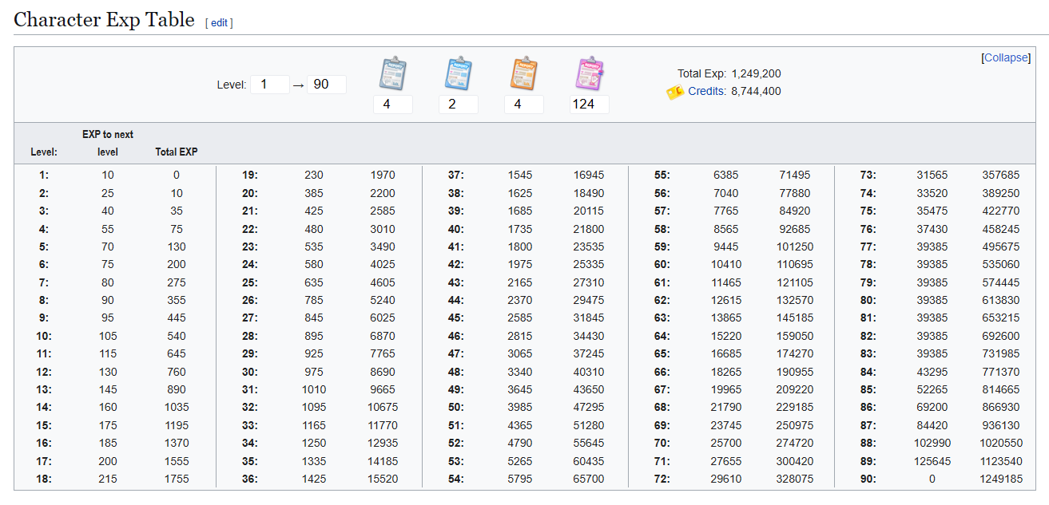Click the Credits value 8,744,400

tap(756, 91)
